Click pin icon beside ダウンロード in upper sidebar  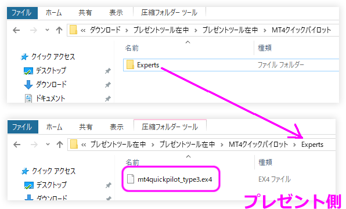point(107,85)
